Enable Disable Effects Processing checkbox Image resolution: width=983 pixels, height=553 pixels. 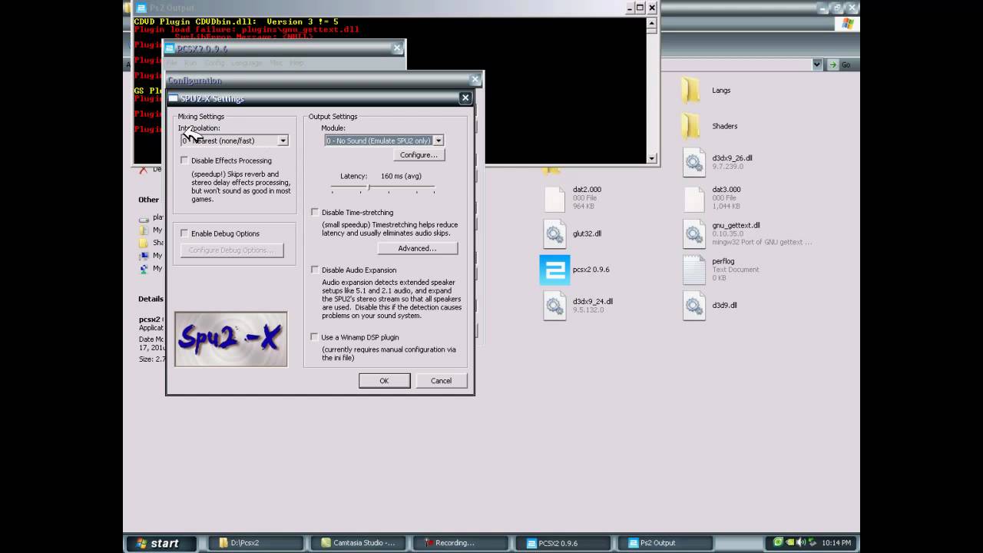184,161
